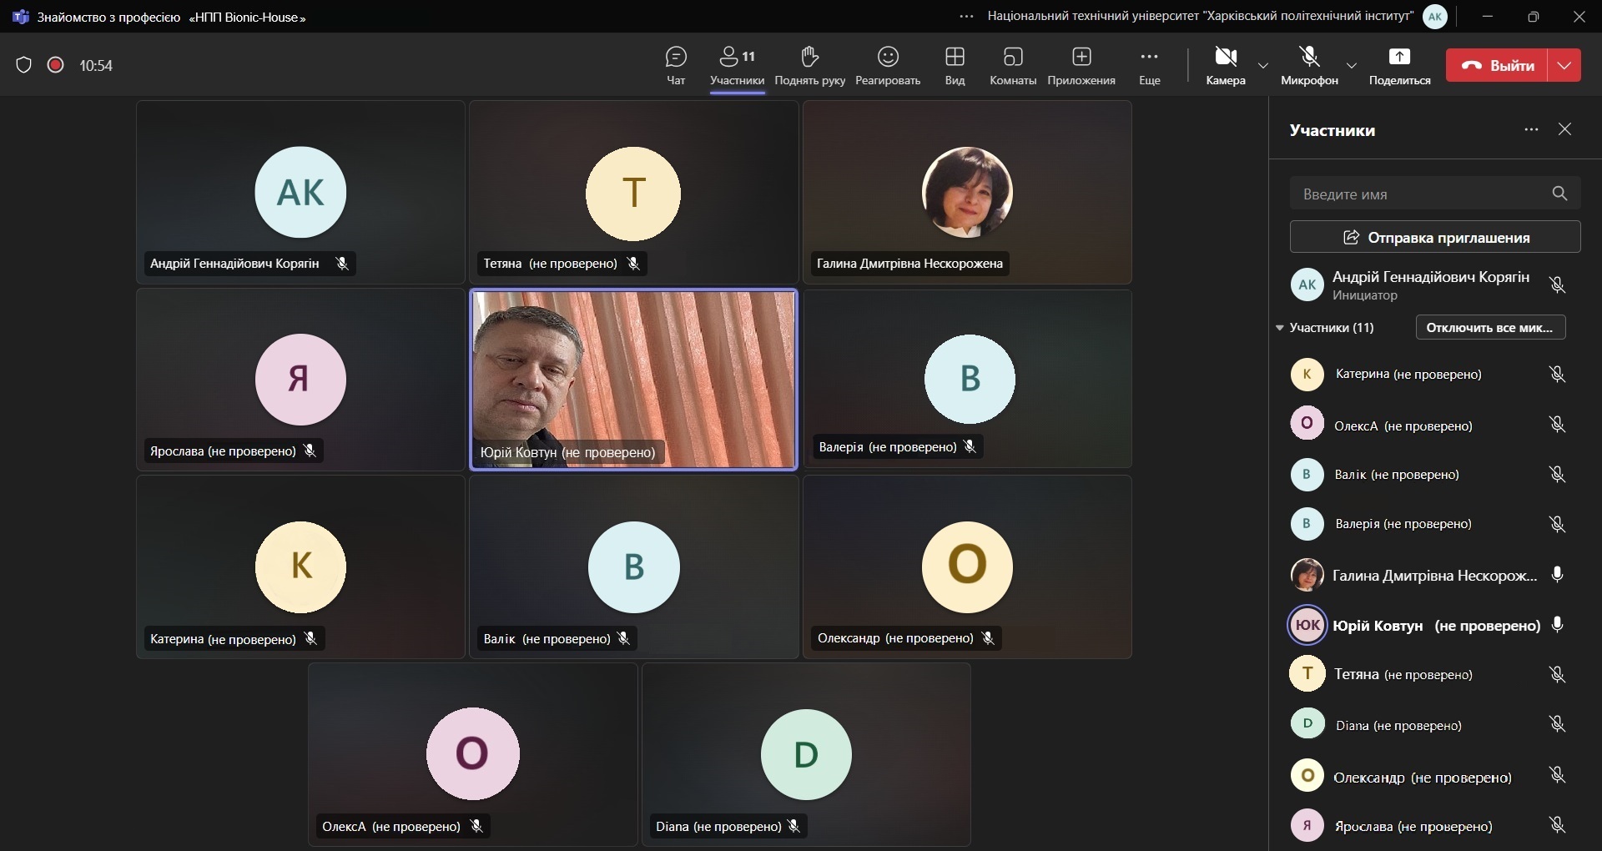Click the Raise hand (Поднять руку) icon

click(x=809, y=65)
